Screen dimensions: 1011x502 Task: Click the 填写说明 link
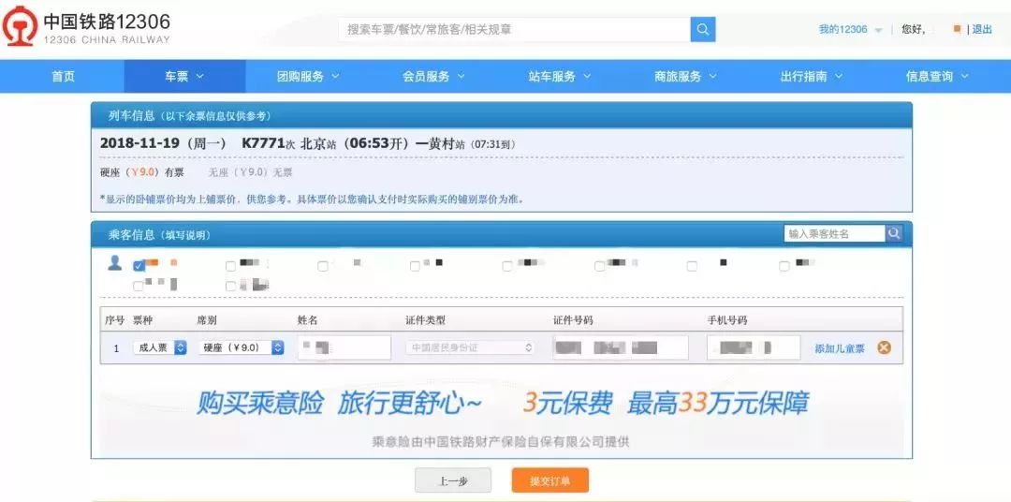pos(185,235)
